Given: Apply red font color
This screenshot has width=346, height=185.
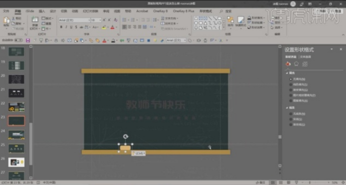Looking at the screenshot, I should 112,27.
